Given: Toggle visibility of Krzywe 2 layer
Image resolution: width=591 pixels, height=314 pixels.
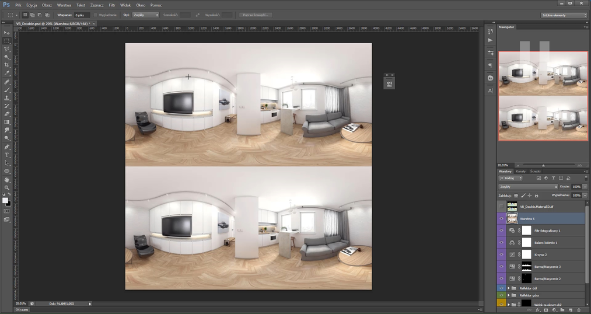Looking at the screenshot, I should tap(501, 254).
